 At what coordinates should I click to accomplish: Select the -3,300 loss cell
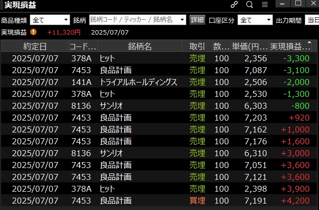pyautogui.click(x=296, y=58)
